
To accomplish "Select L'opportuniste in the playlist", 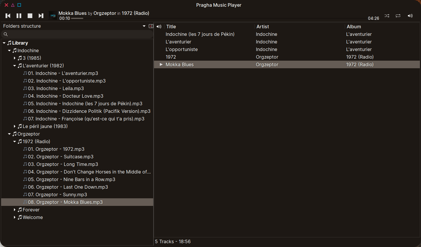I will click(182, 50).
